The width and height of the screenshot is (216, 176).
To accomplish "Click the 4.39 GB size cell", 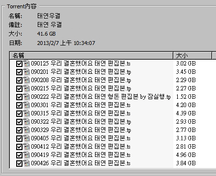I will coord(186,113).
